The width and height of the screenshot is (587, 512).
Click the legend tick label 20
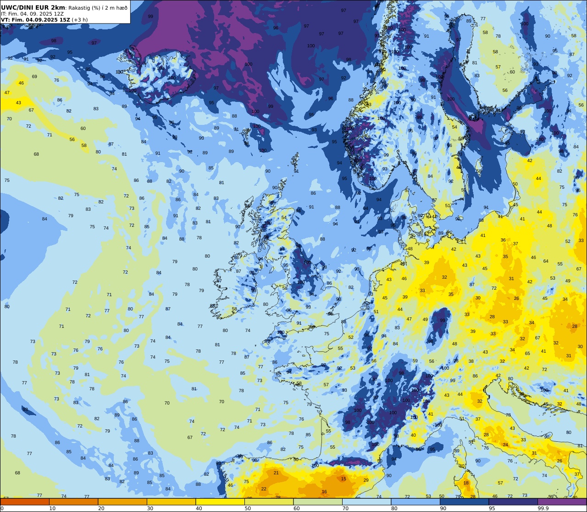pyautogui.click(x=101, y=508)
